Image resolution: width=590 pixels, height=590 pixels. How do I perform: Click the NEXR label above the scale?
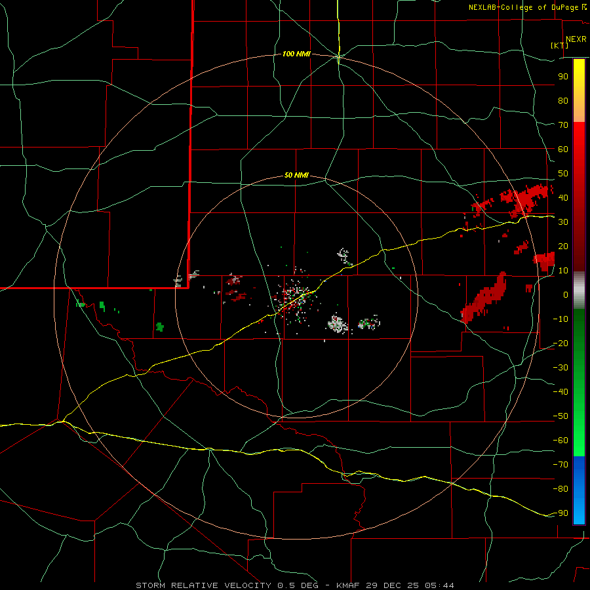tap(576, 39)
